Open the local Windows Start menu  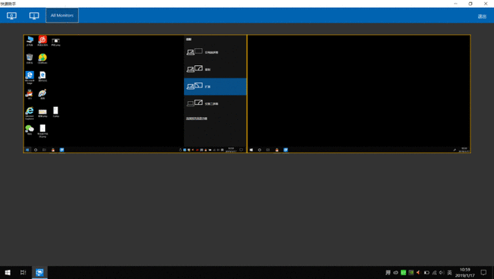[x=8, y=273]
